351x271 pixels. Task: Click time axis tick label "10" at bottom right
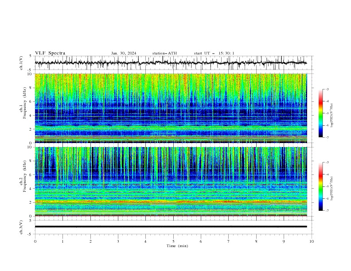tap(312, 241)
